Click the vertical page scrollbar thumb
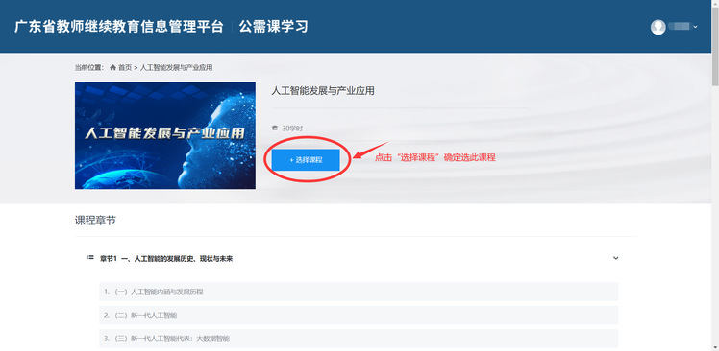The image size is (719, 351). pos(715,44)
